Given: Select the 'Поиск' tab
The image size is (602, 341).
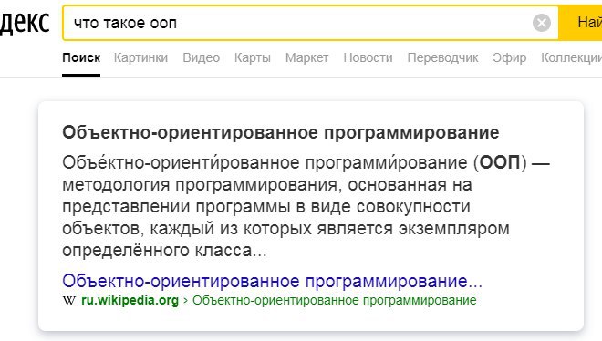Looking at the screenshot, I should pyautogui.click(x=81, y=58).
